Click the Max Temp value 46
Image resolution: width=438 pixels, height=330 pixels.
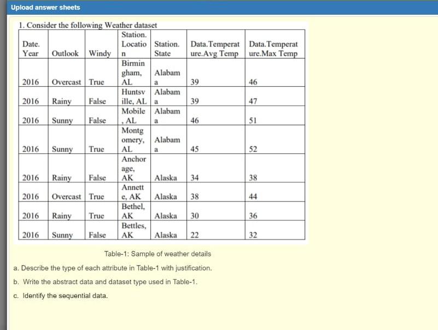(x=253, y=82)
